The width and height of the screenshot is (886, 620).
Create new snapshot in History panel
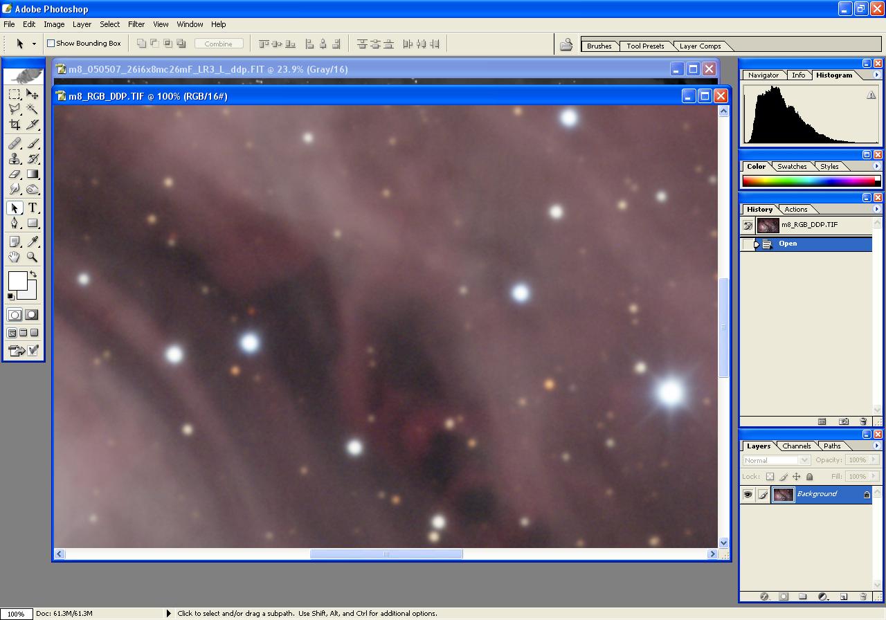click(x=844, y=421)
